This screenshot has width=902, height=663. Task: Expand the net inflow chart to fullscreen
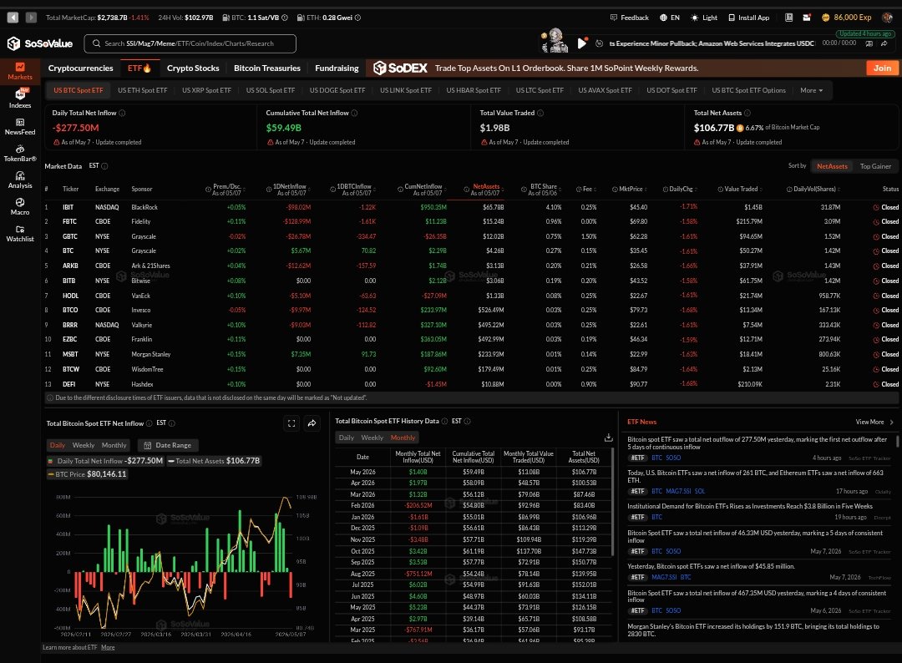291,423
